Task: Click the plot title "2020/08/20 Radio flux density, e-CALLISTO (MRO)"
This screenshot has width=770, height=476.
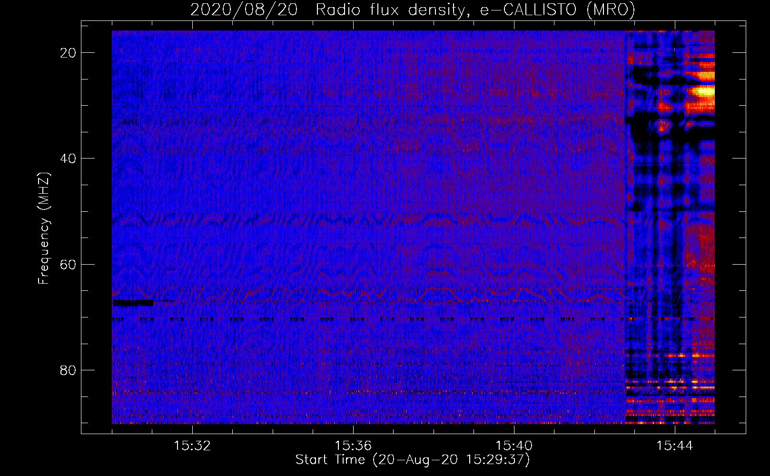Action: click(413, 10)
